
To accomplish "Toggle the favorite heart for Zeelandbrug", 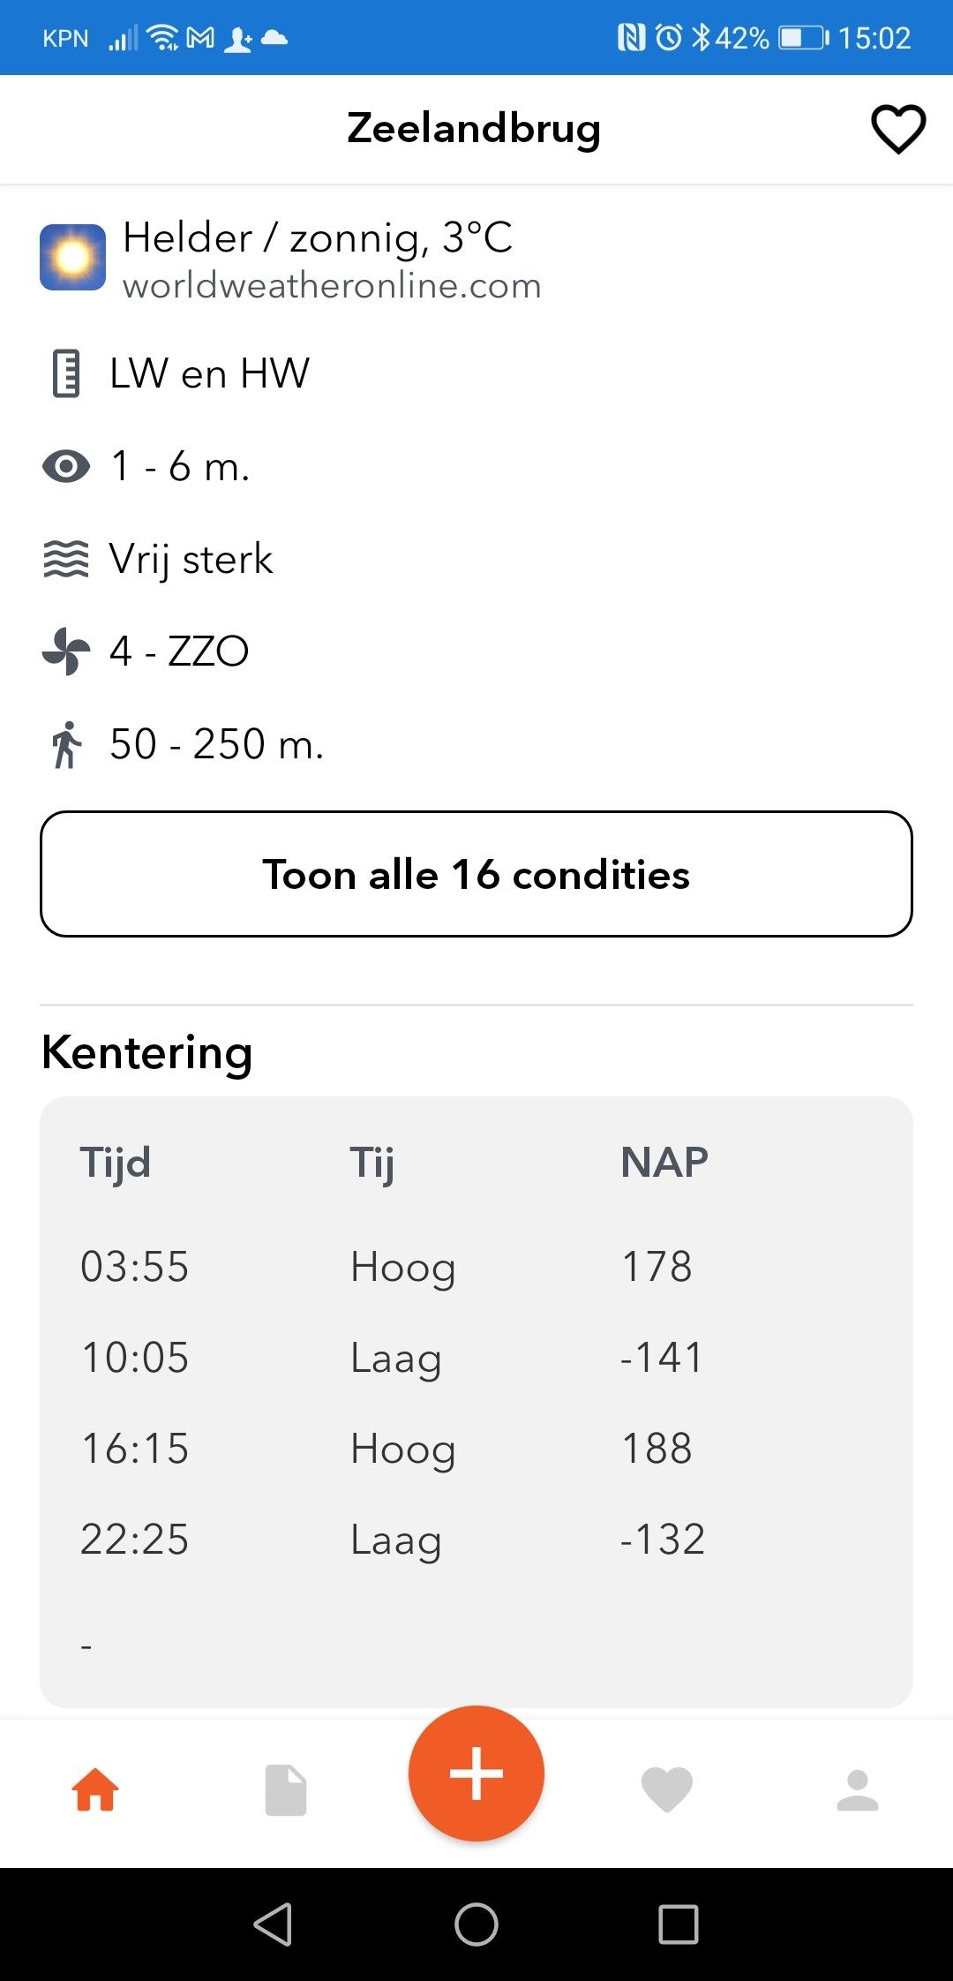I will coord(898,129).
